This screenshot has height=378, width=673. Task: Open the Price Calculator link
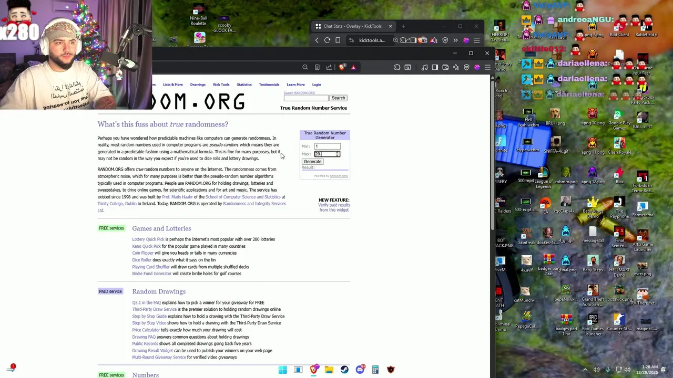(x=146, y=330)
